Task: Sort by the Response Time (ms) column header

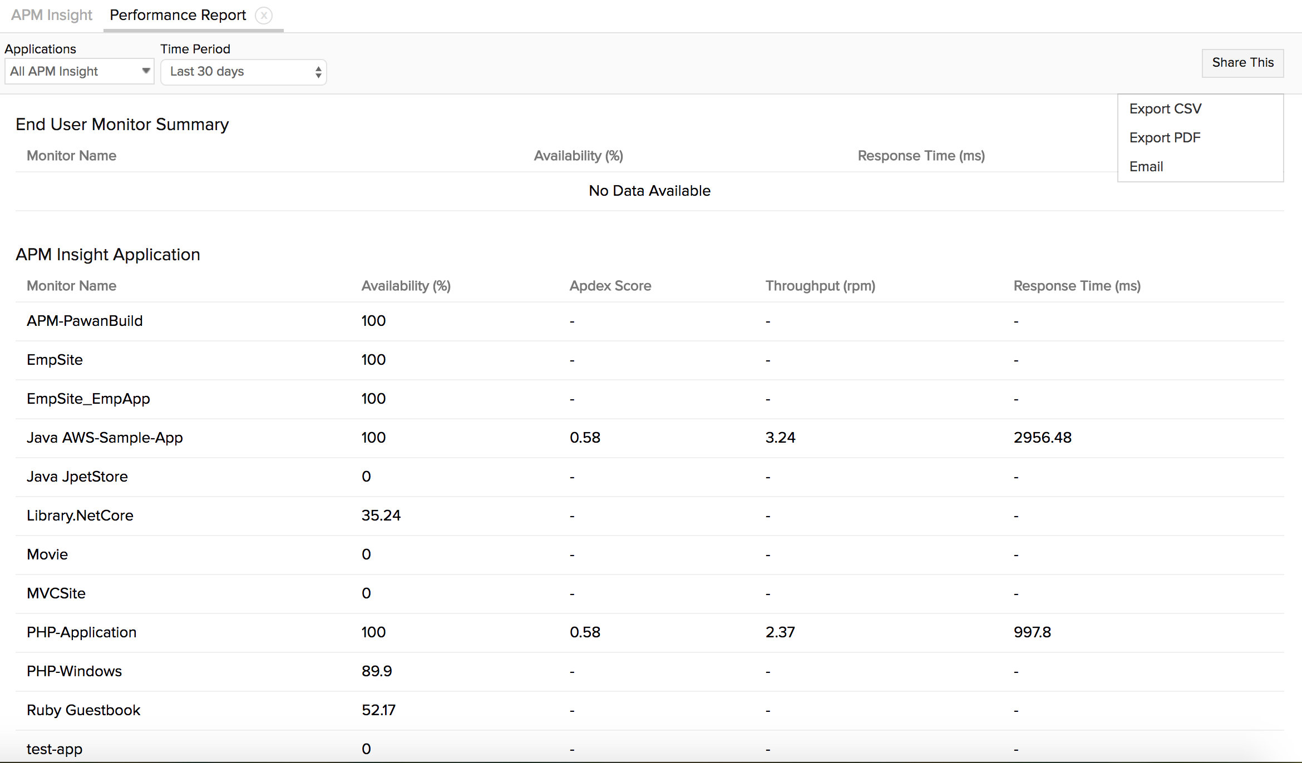Action: click(1077, 286)
